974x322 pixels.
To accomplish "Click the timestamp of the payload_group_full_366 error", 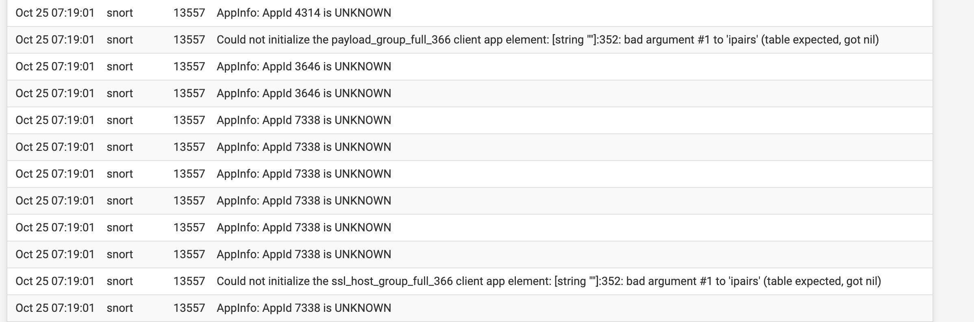I will coord(55,40).
